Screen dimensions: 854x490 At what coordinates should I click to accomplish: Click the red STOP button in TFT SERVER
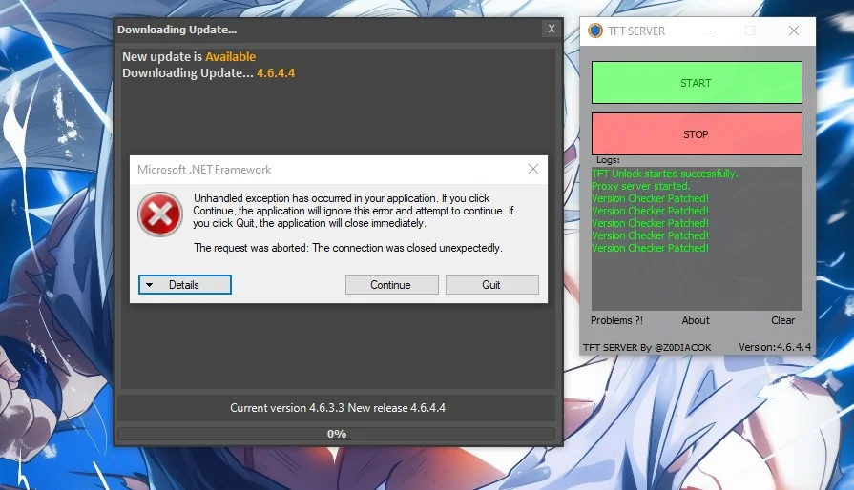(697, 133)
